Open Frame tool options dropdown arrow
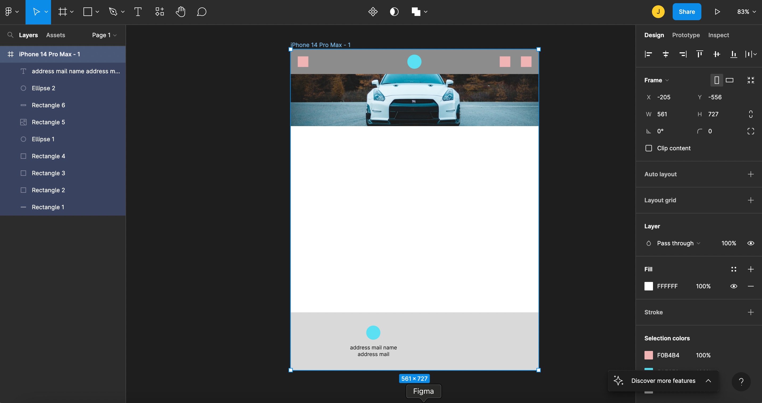 pos(72,12)
